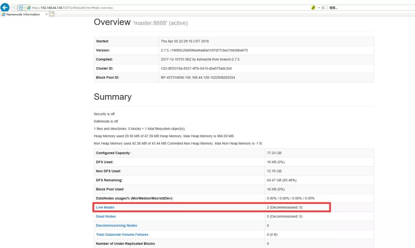Click the Heap Memory used line
Screen dimensions: 415x248
click(164, 136)
